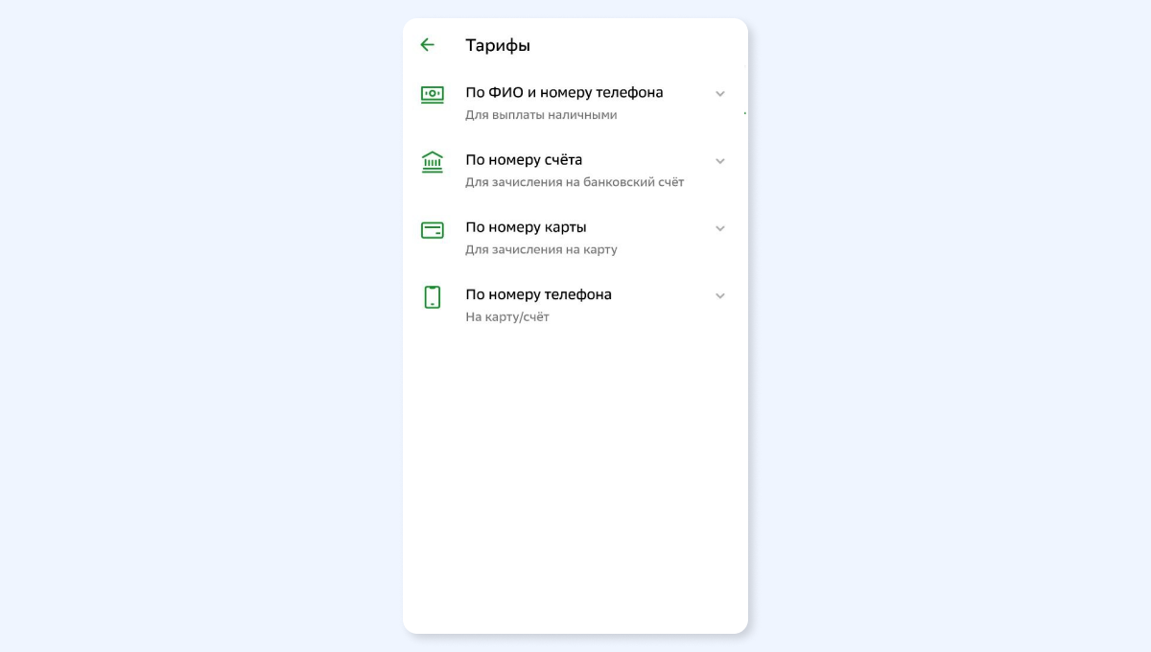Go back using the green arrow
This screenshot has height=652, width=1151.
(427, 45)
